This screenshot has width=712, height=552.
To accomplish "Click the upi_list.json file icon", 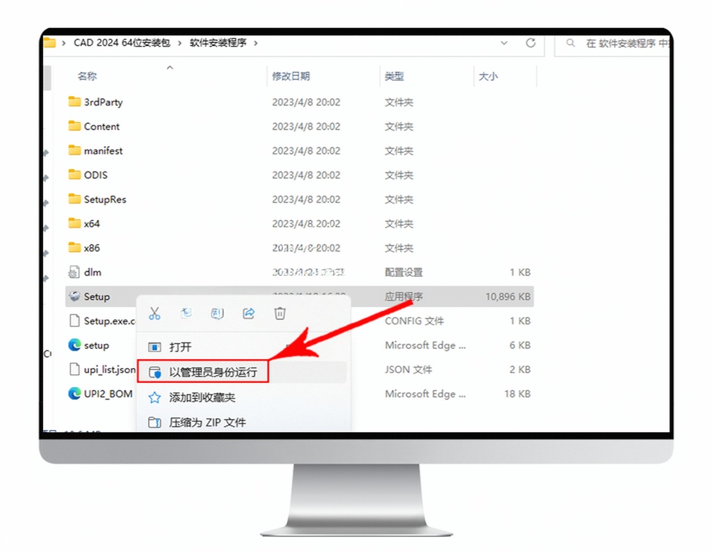I will coord(74,369).
